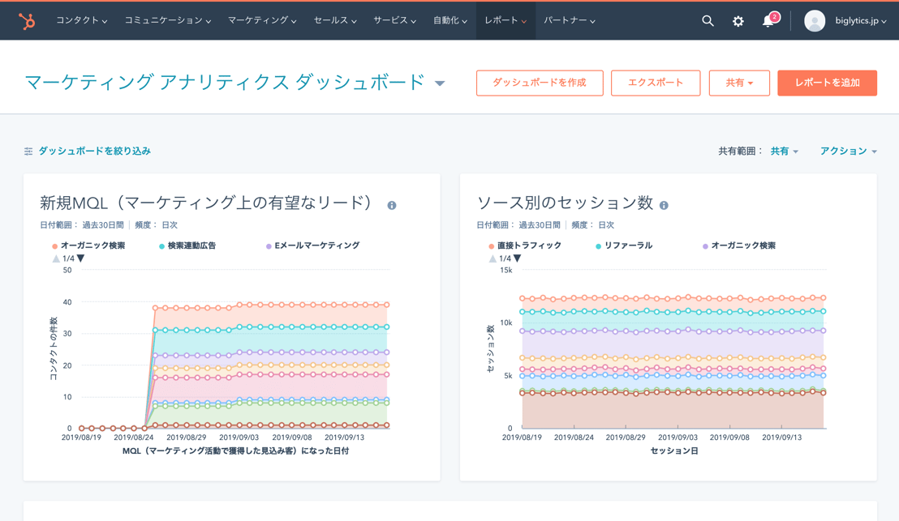Toggle 直接トラフィック series in legend

pyautogui.click(x=525, y=246)
